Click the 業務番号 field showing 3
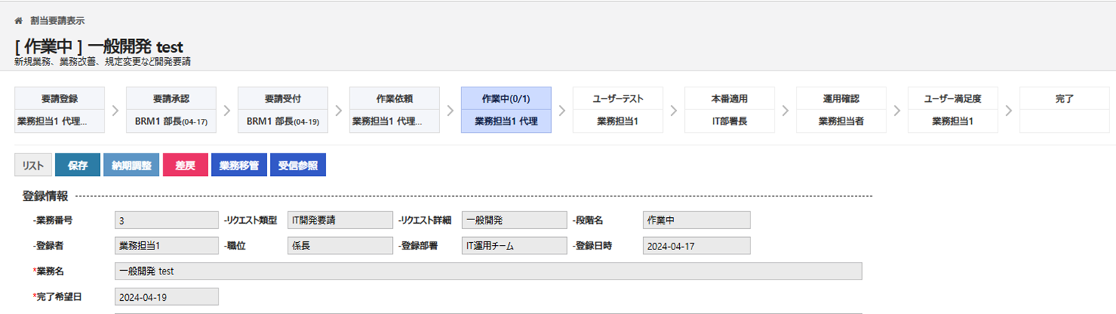This screenshot has height=314, width=1116. (167, 220)
